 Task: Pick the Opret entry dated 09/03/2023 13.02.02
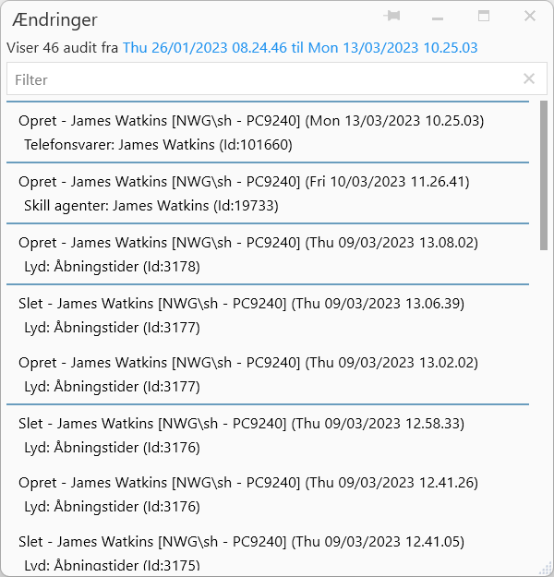coord(248,363)
